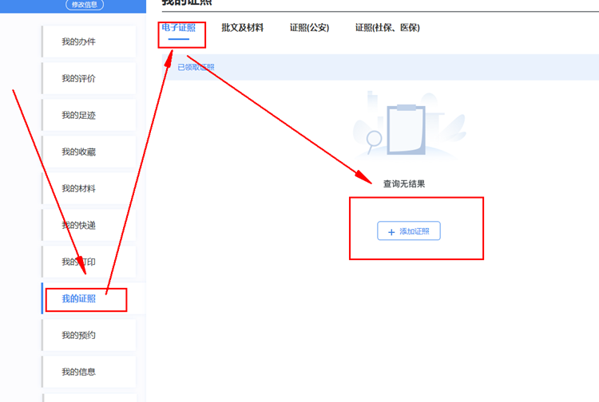Click the 已领取证照 link
This screenshot has width=599, height=402.
196,67
